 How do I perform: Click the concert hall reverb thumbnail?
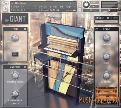(107, 92)
